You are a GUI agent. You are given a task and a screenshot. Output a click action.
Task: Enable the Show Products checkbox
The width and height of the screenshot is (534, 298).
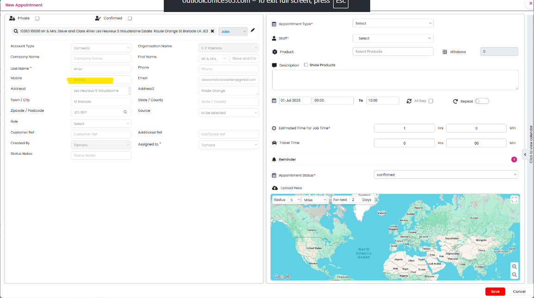click(x=306, y=65)
